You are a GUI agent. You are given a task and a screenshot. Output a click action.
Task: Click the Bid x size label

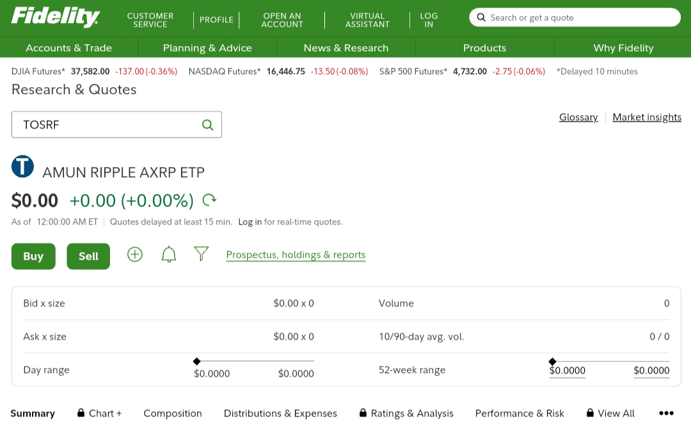pyautogui.click(x=44, y=303)
